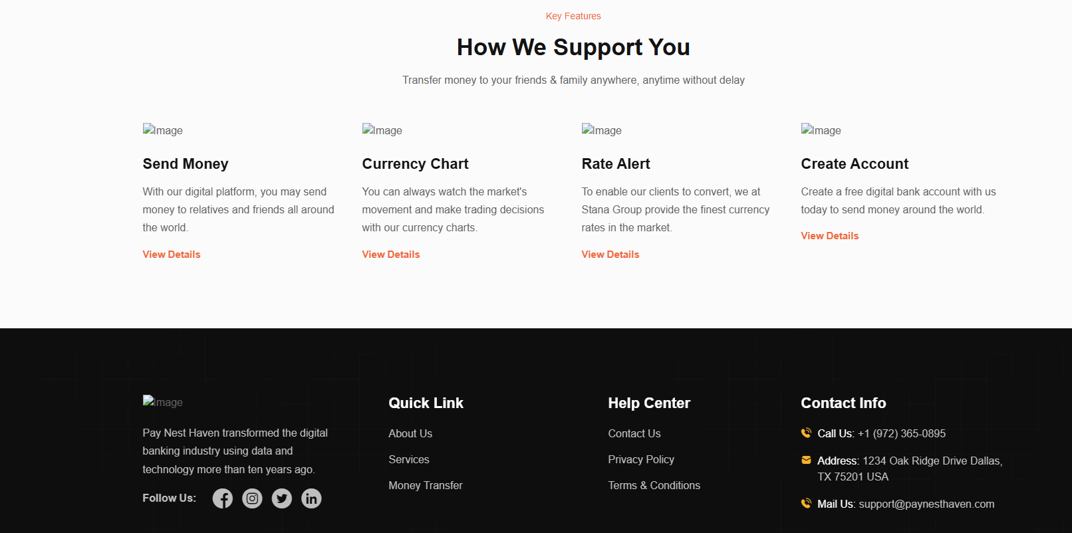Open the Facebook social icon
The image size is (1072, 533).
click(x=223, y=498)
